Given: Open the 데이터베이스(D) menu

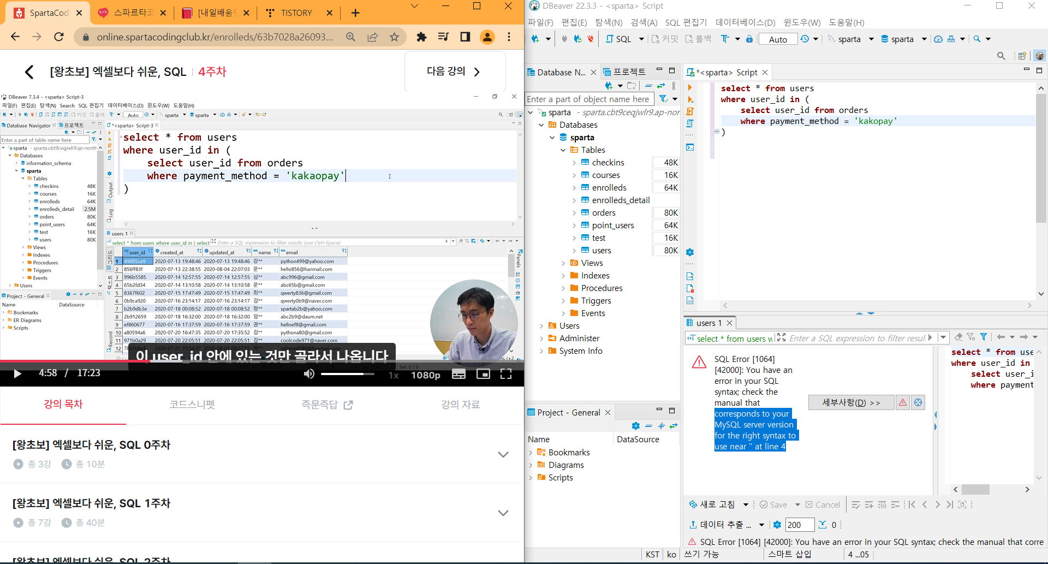Looking at the screenshot, I should point(745,22).
